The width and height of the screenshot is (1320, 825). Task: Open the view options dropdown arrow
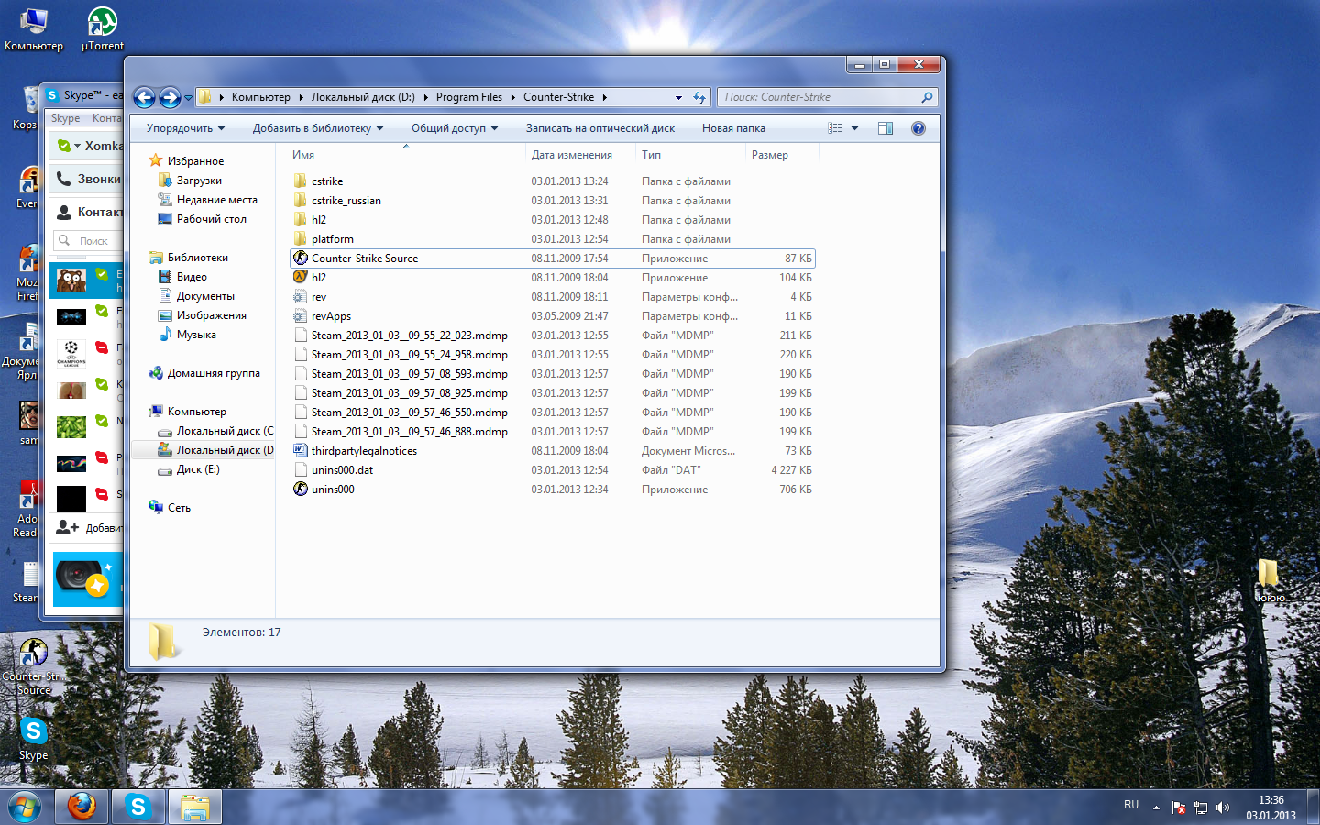854,128
